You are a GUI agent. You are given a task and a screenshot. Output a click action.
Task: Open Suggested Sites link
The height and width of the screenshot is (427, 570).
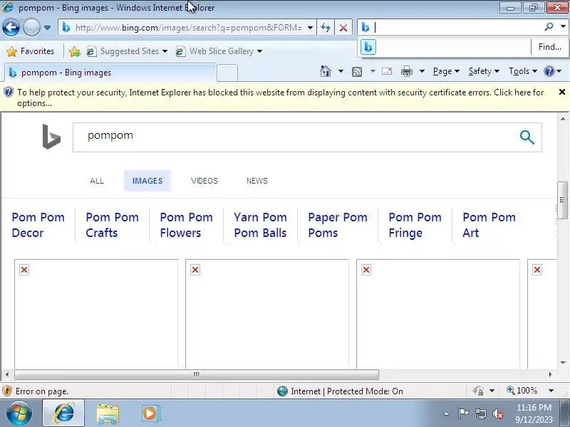[x=127, y=51]
